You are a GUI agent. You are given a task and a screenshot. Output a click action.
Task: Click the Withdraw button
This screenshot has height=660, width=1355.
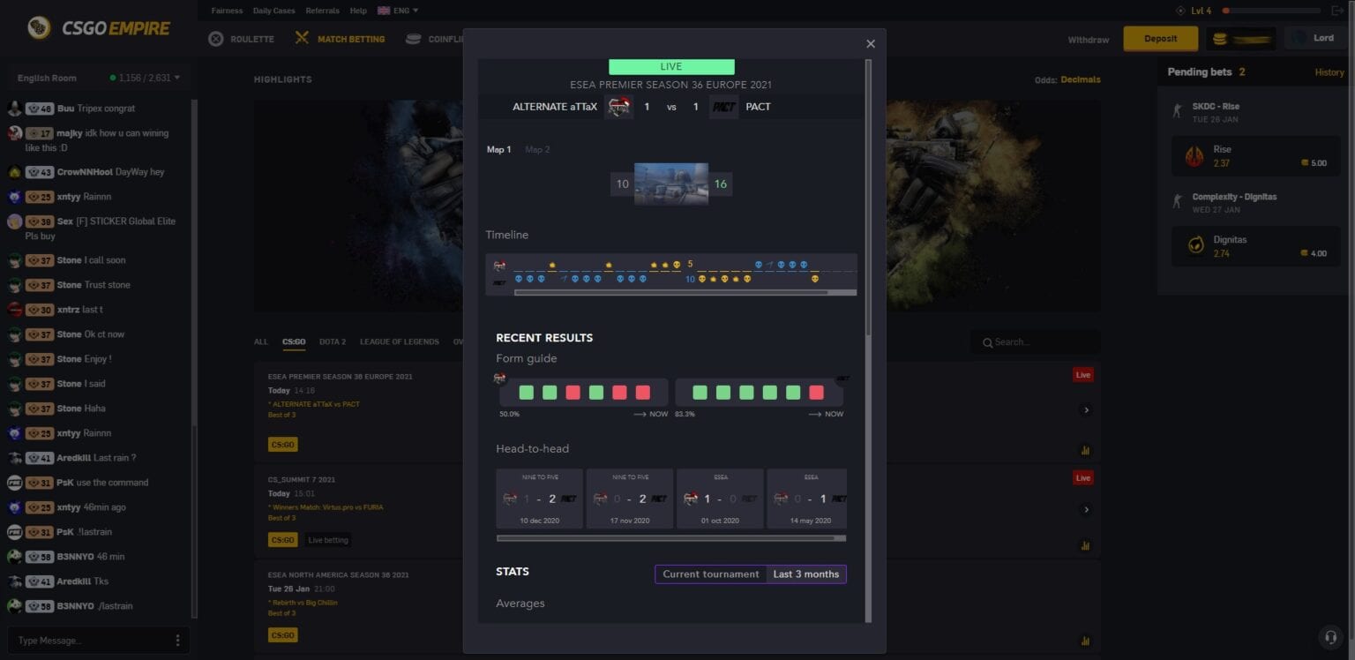point(1088,39)
